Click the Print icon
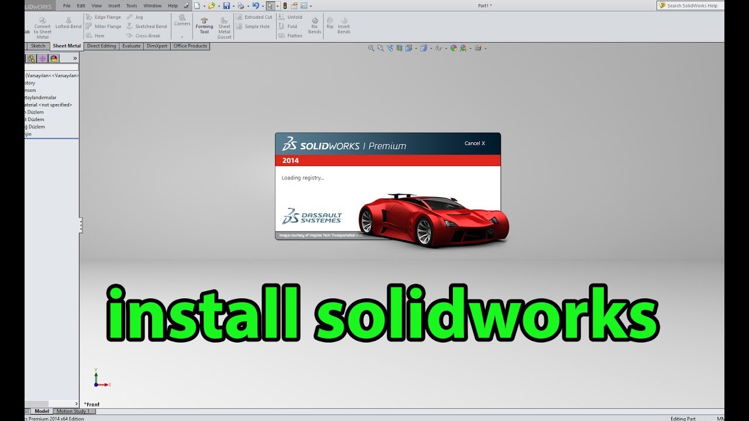This screenshot has width=749, height=421. point(240,6)
